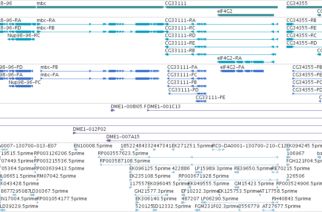This screenshot has height=212, width=322.
Task: Select protein CG33111-PB
Action: coord(187,86)
